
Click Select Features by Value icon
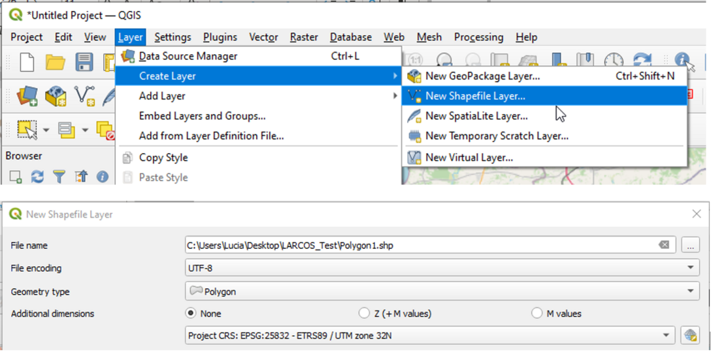pyautogui.click(x=67, y=130)
